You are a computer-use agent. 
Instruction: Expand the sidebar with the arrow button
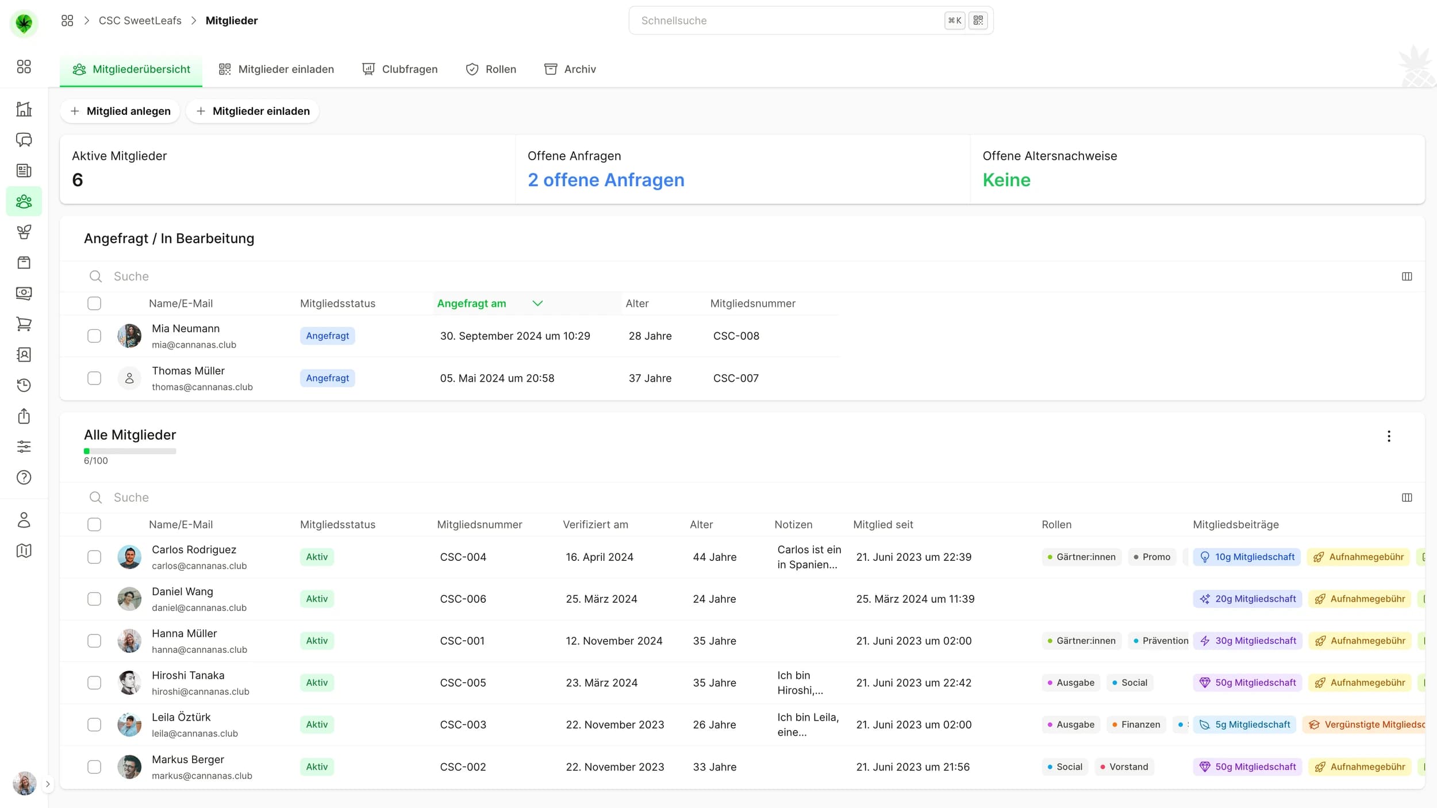pos(48,784)
